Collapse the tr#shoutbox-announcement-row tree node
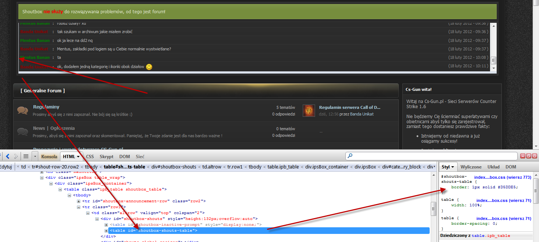The height and width of the screenshot is (242, 539). (79, 201)
